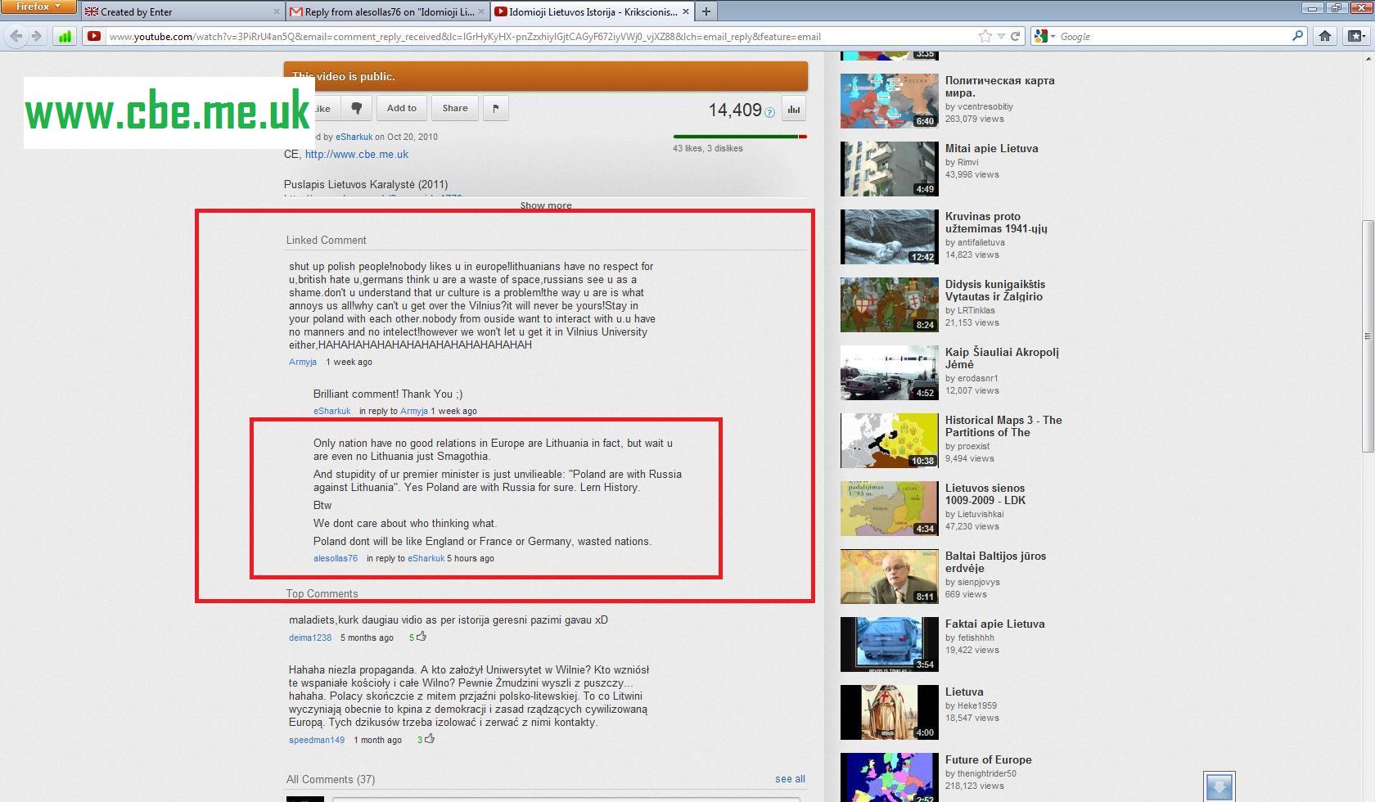Open 'Future of Europe' video title

click(988, 759)
